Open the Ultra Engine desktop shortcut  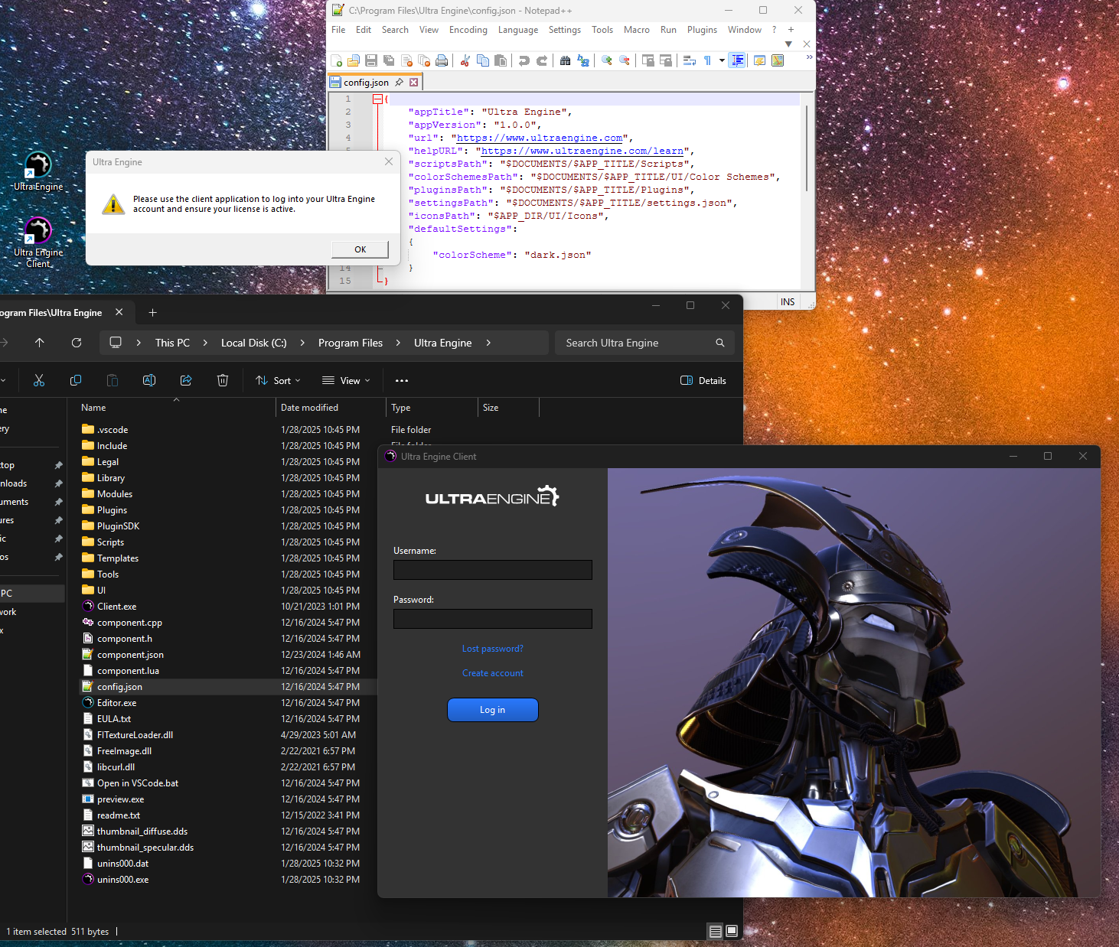click(38, 171)
